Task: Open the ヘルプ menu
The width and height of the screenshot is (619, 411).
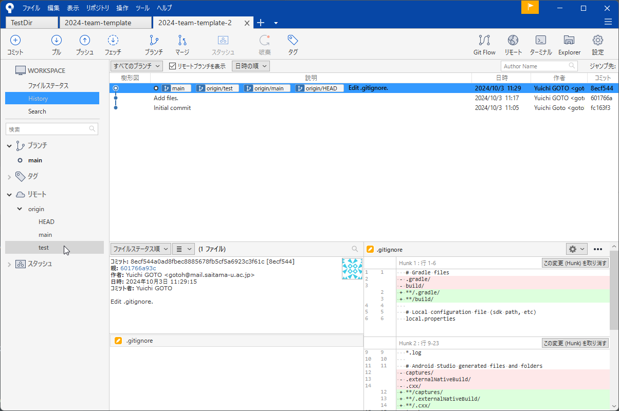Action: tap(164, 8)
